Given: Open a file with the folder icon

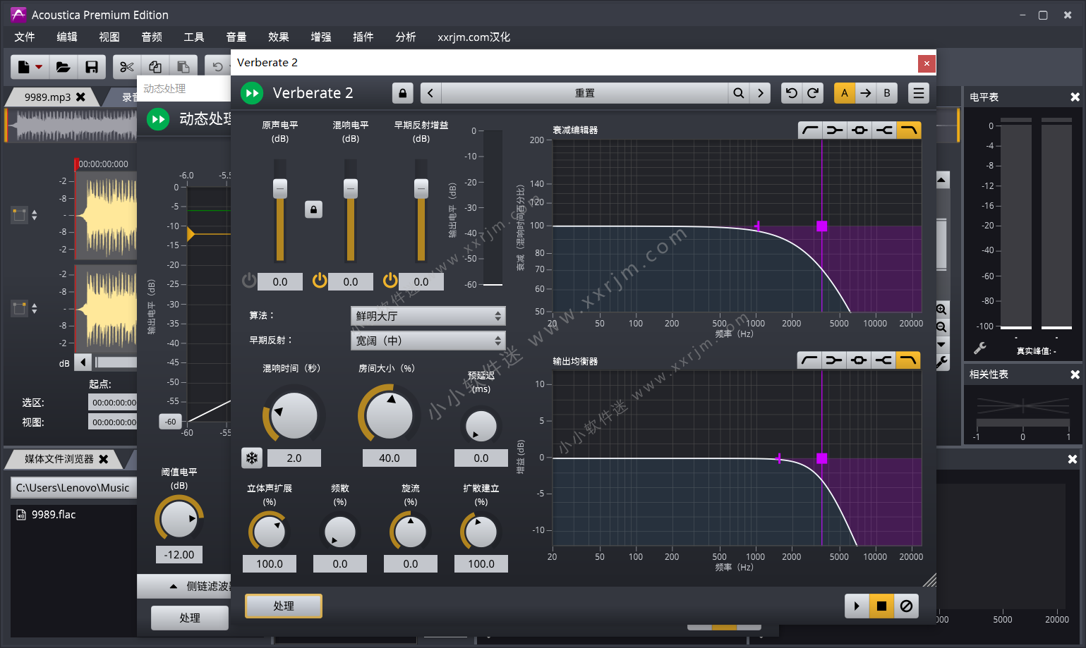Looking at the screenshot, I should [x=64, y=67].
